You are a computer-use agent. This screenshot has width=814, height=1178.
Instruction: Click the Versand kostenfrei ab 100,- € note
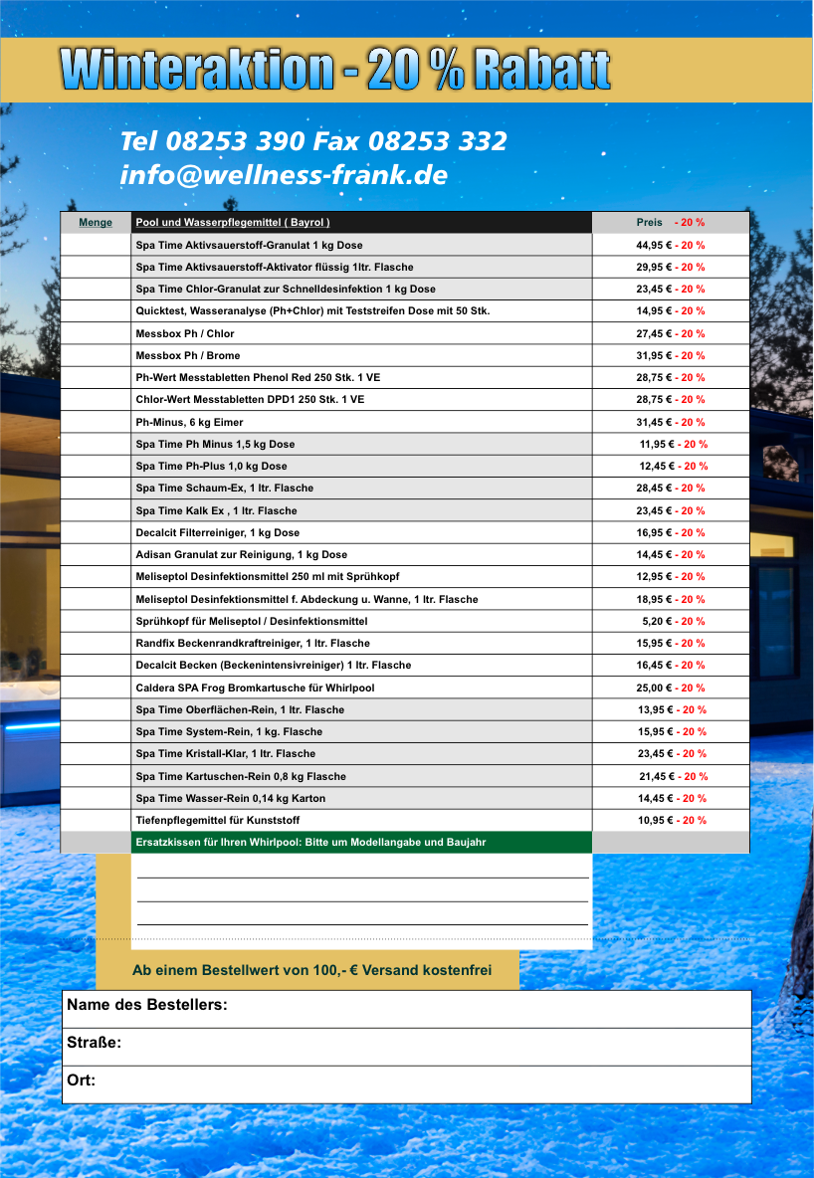point(311,970)
